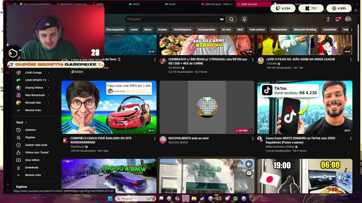Screen dimensions: 362x203
Task: Select the Funk carioca filter chip
Action: point(257,30)
